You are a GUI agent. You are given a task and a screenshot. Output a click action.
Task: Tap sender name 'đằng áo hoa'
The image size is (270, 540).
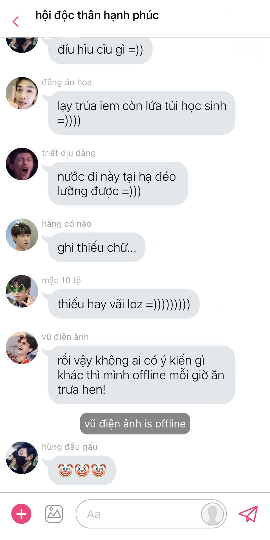[67, 82]
